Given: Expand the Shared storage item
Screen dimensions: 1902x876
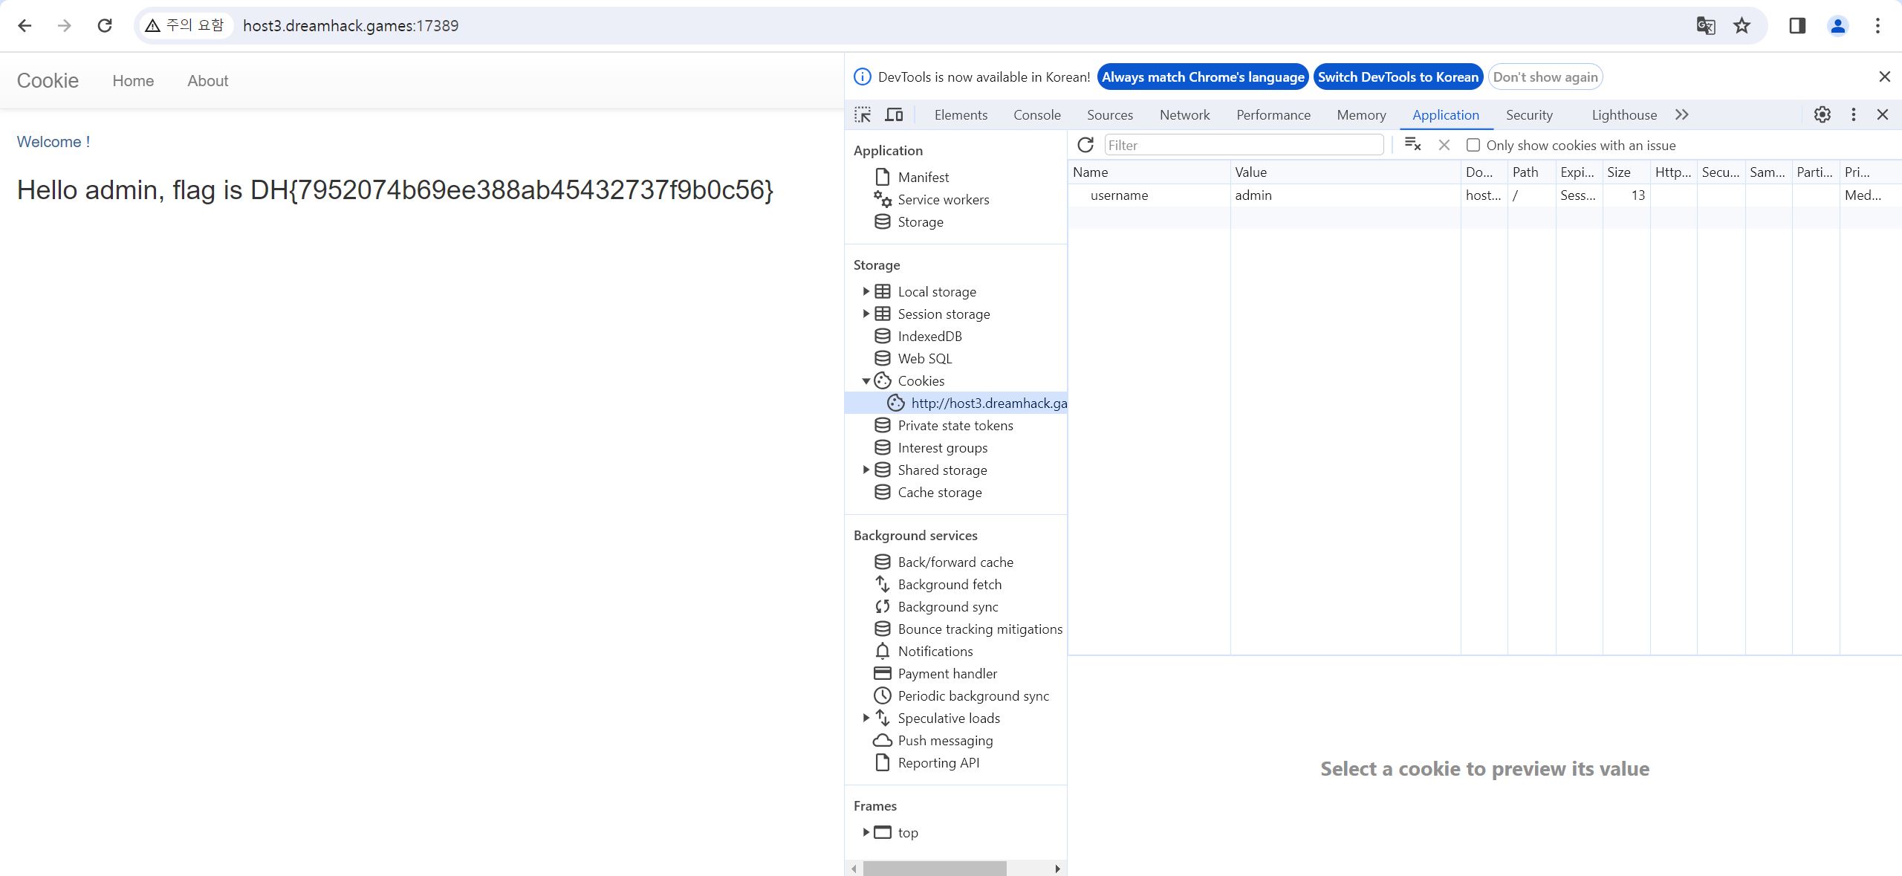Looking at the screenshot, I should [866, 470].
